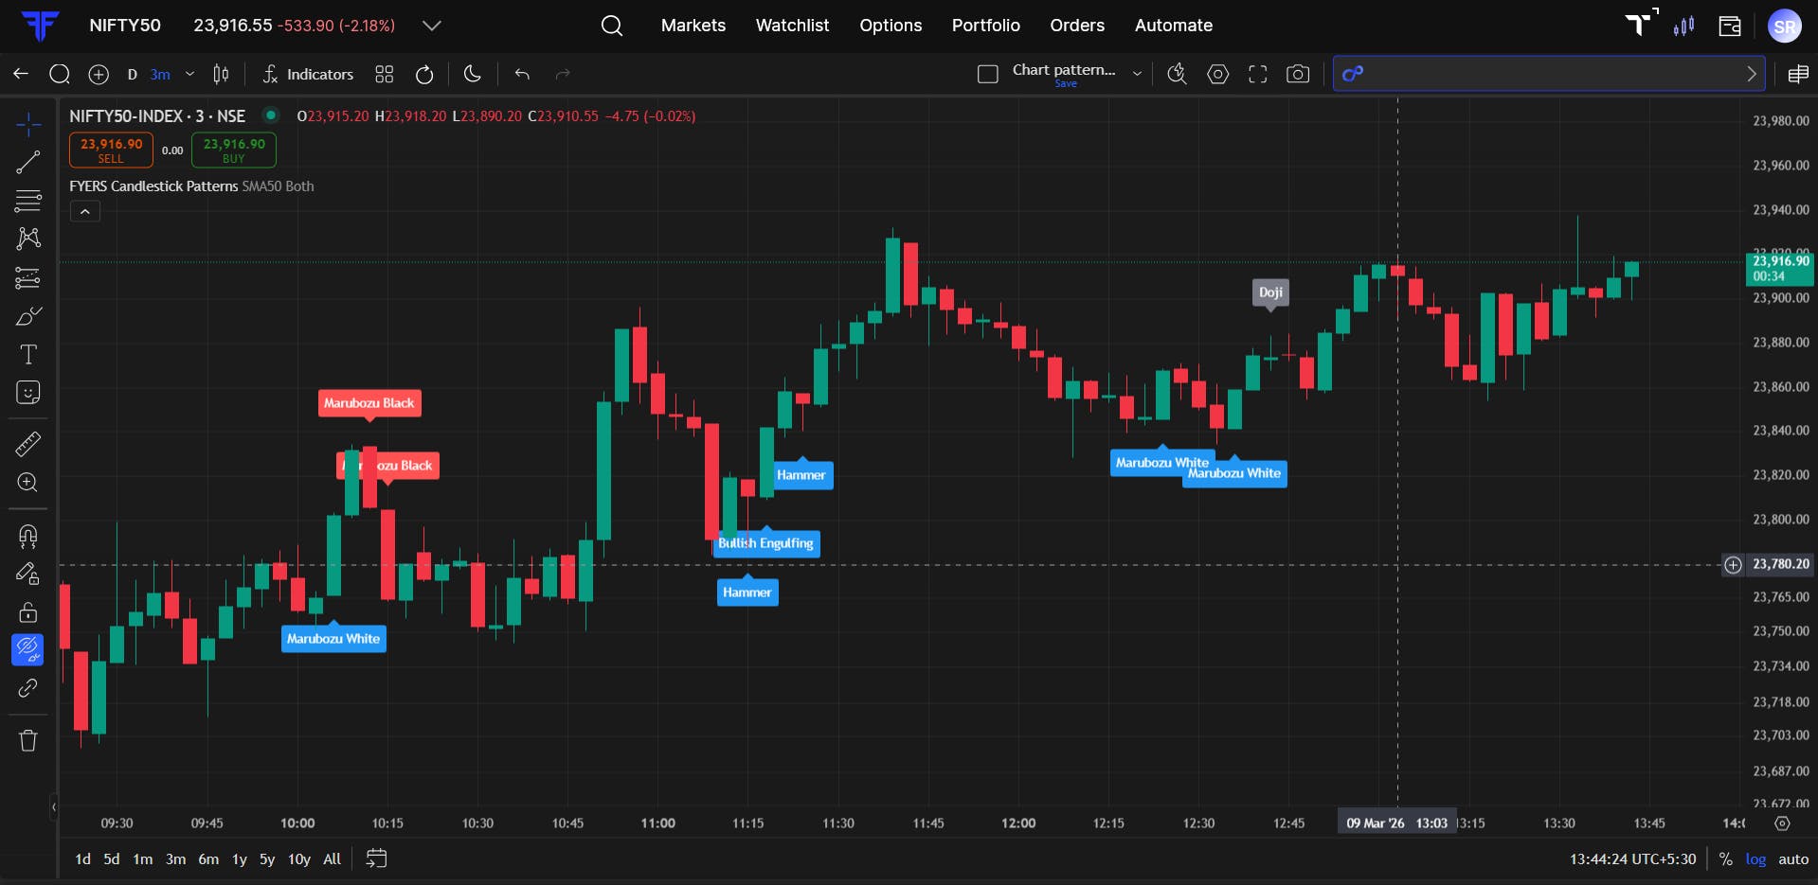Image resolution: width=1818 pixels, height=885 pixels.
Task: Activate the magnet snapping mode
Action: pyautogui.click(x=28, y=537)
